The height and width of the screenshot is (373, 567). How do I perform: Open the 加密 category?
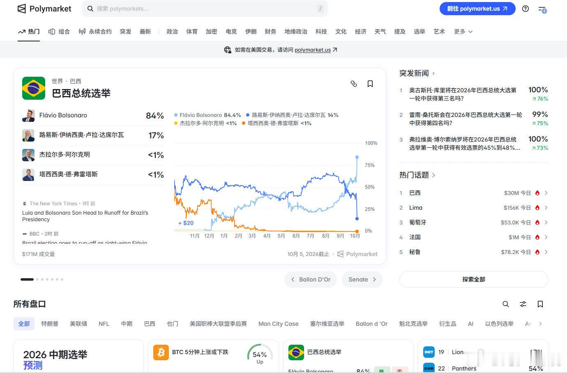coord(212,32)
